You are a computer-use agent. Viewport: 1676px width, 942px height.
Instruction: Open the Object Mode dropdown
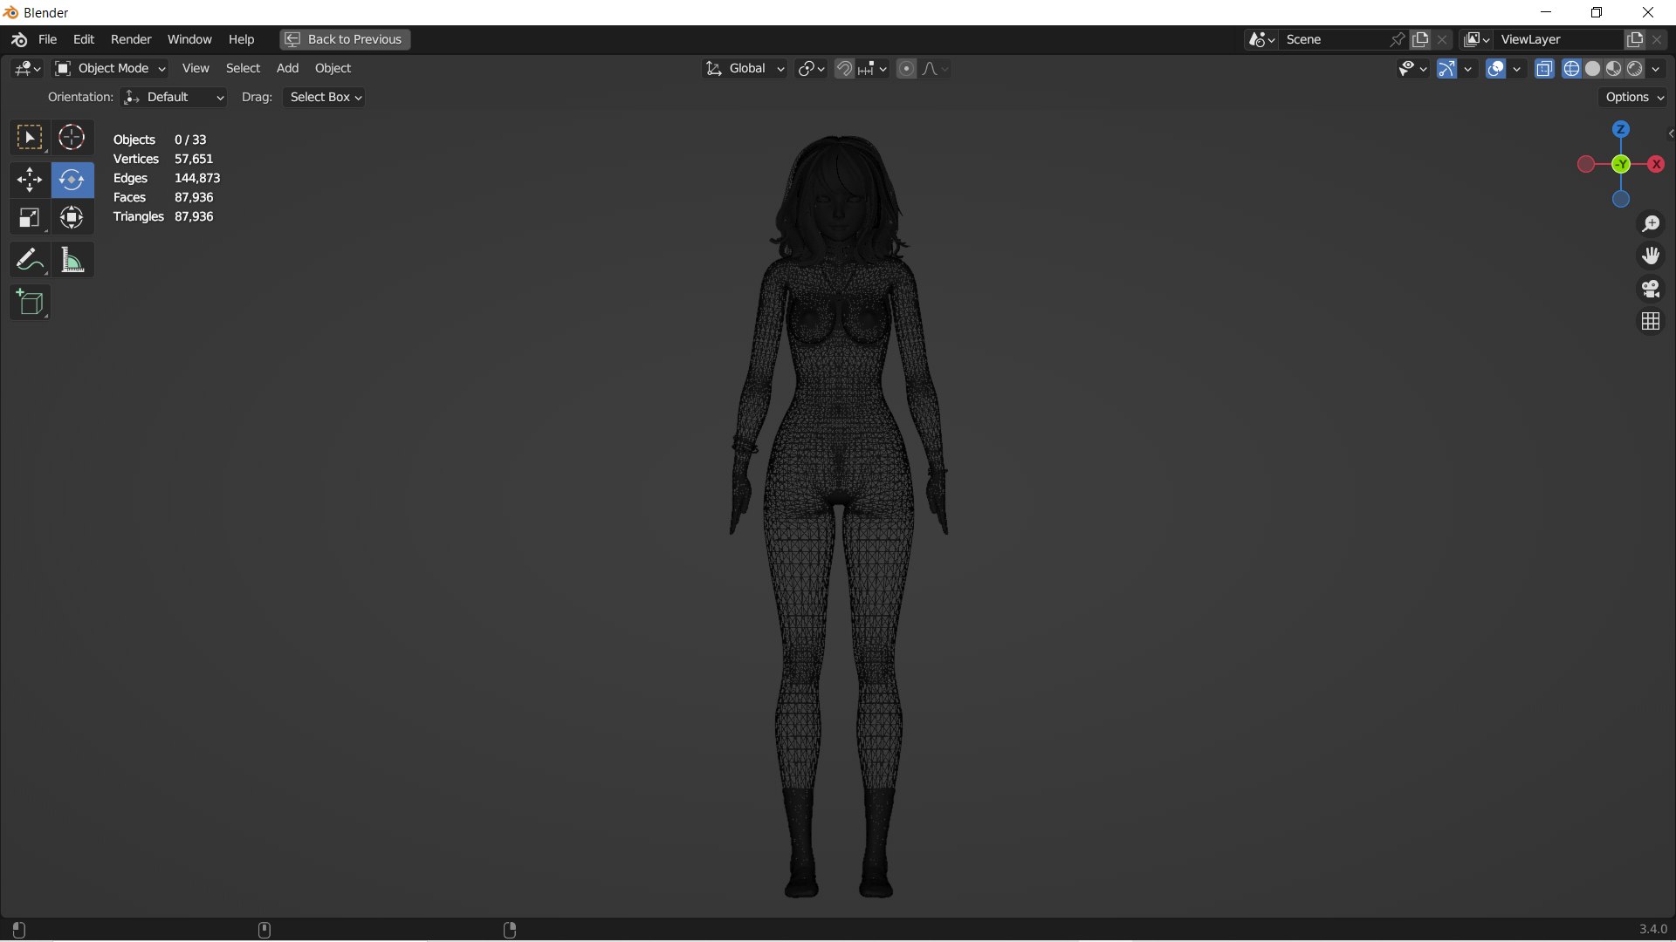coord(110,68)
